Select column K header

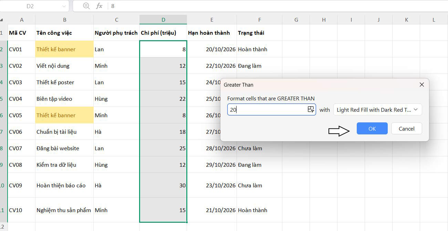406,20
